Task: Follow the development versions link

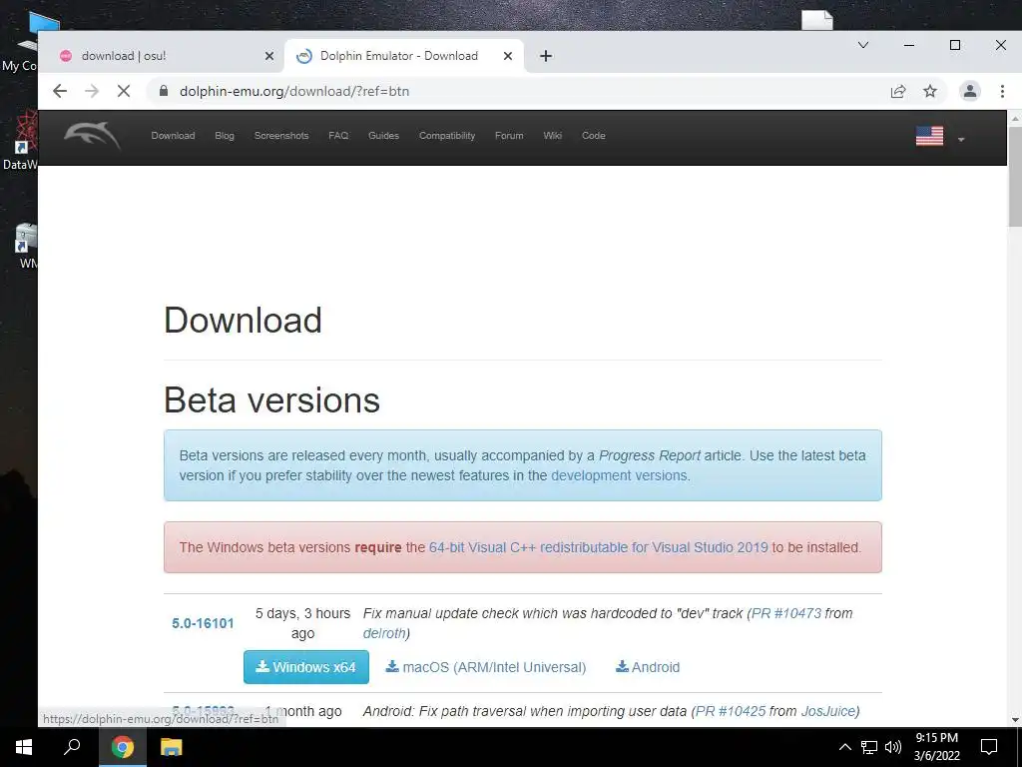Action: coord(619,475)
